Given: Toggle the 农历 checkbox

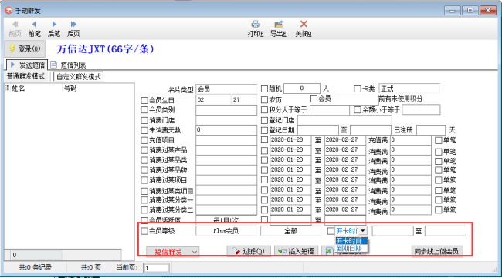Looking at the screenshot, I should 264,100.
